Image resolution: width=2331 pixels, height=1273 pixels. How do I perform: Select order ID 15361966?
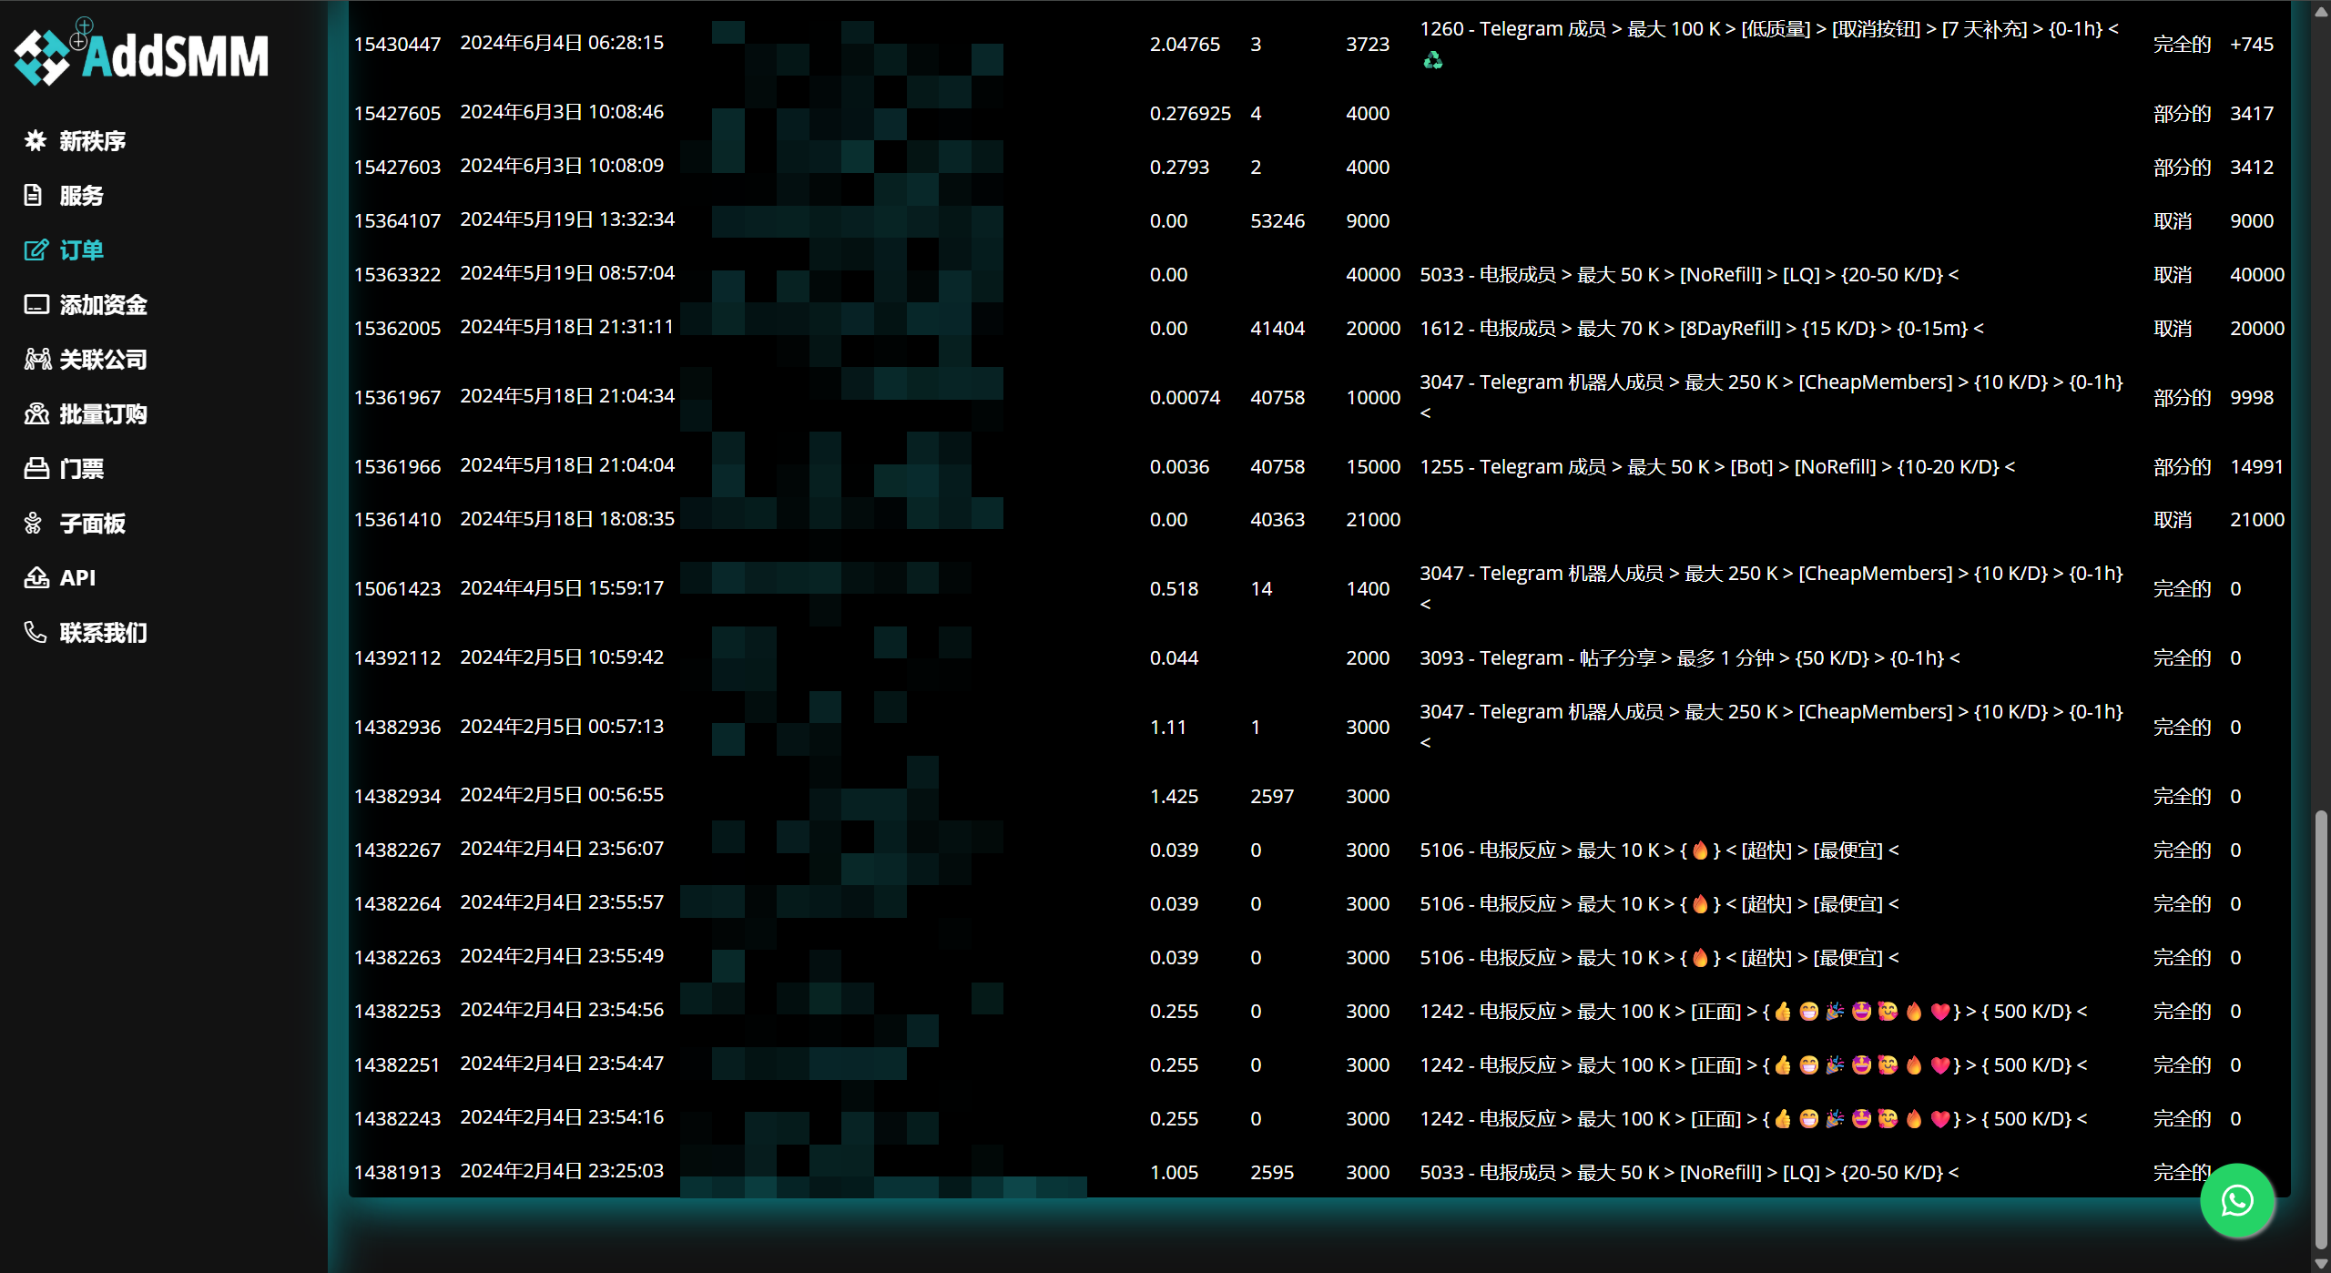pyautogui.click(x=397, y=466)
